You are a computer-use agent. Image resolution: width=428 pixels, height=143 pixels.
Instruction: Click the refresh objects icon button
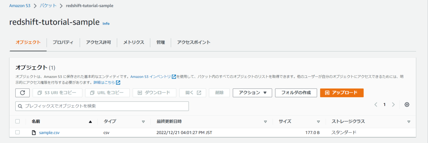tap(22, 93)
